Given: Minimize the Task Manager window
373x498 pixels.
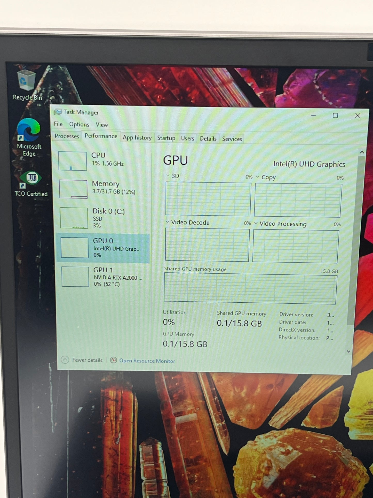Looking at the screenshot, I should [x=314, y=115].
